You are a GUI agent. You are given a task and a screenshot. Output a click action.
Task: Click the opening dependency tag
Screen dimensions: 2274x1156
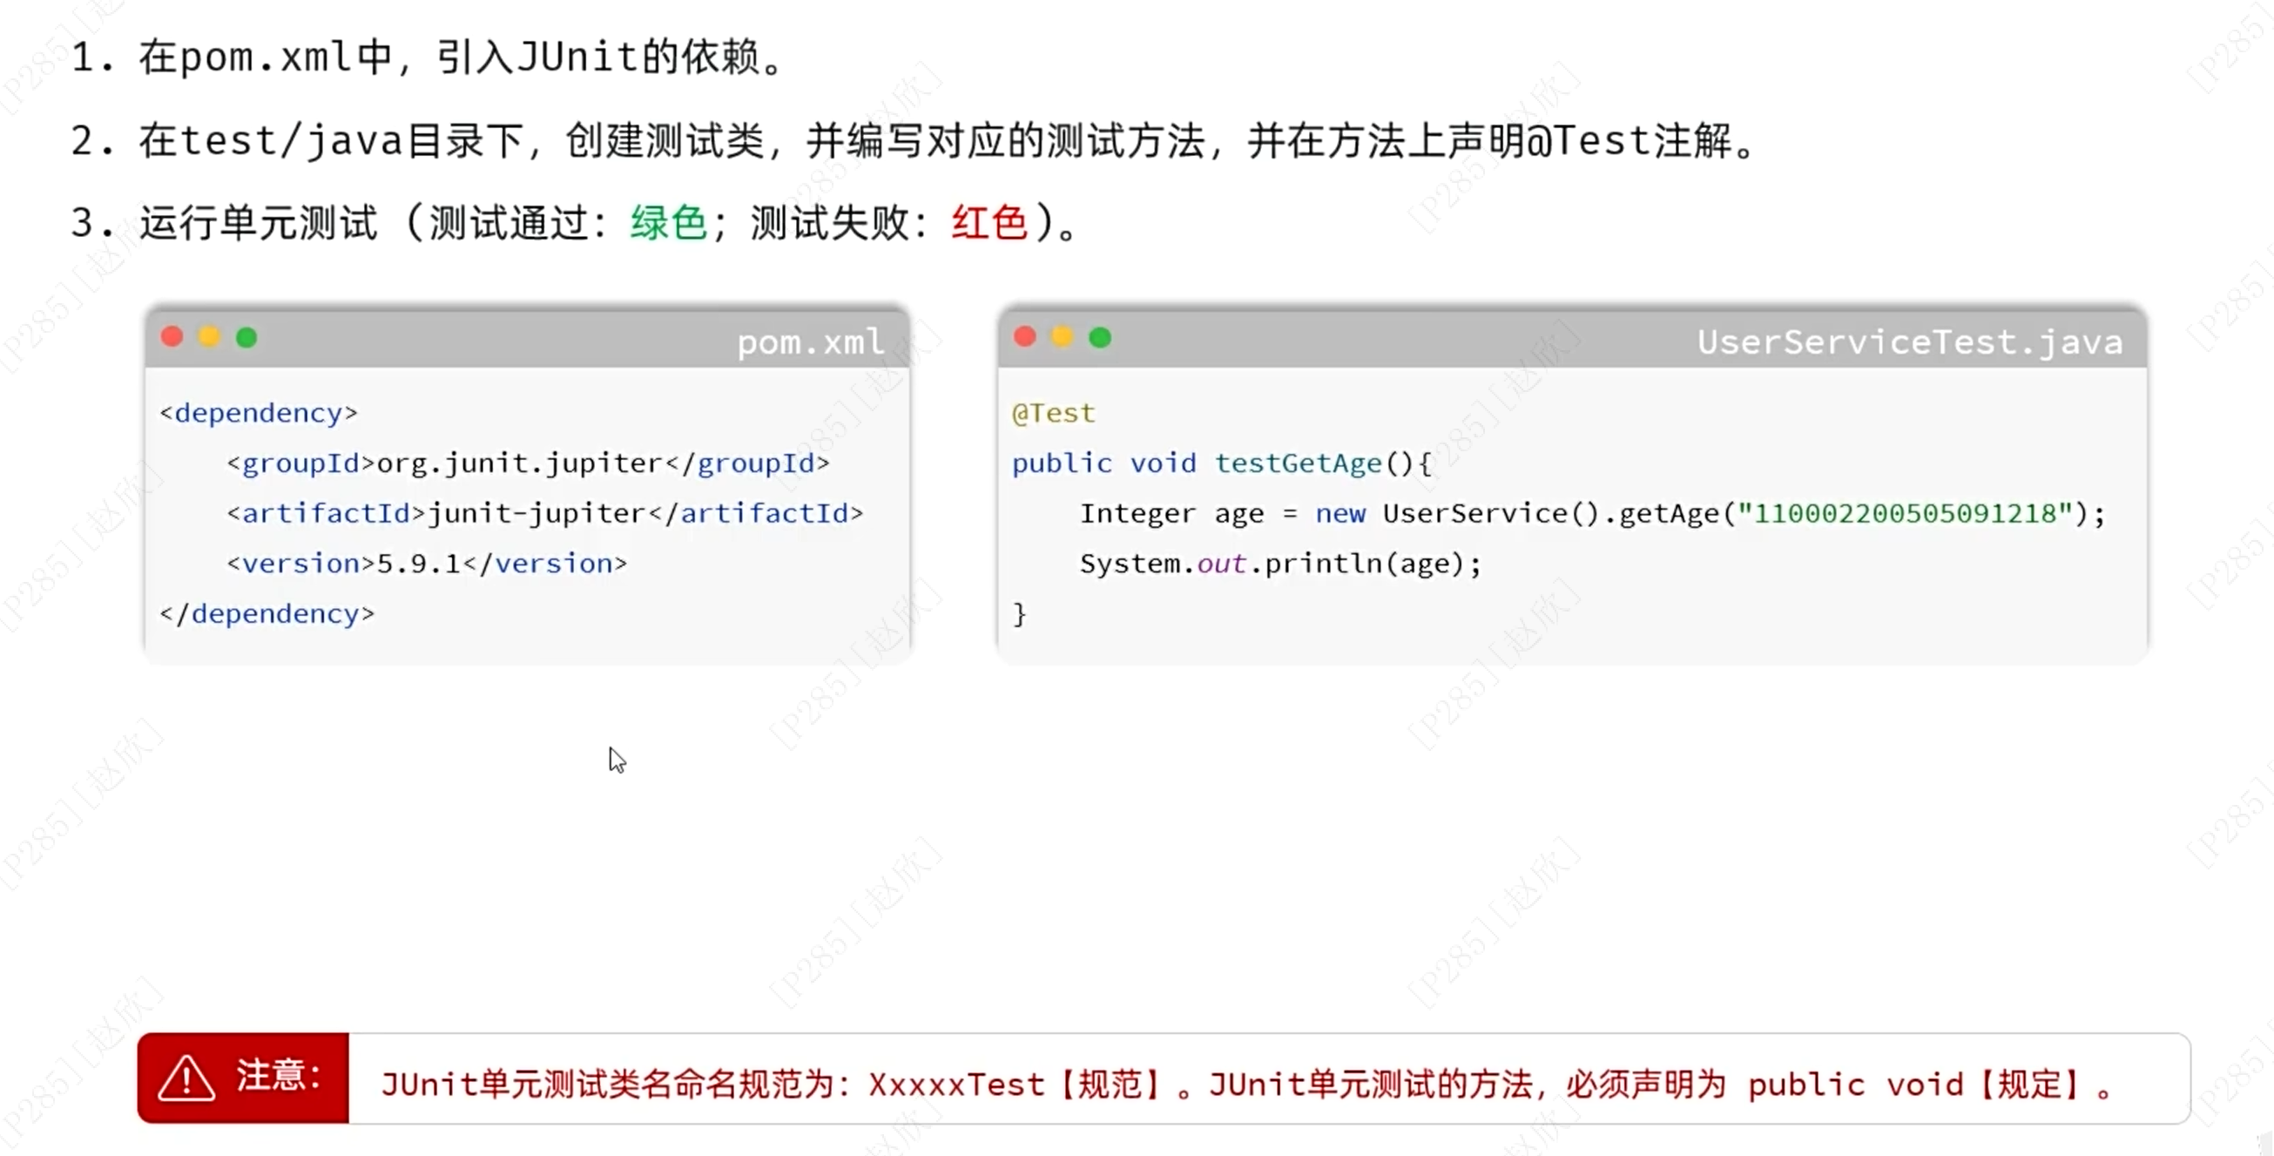click(259, 412)
